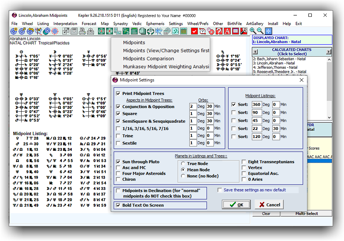
Task: Check the Asc and MC option
Action: coord(118,168)
